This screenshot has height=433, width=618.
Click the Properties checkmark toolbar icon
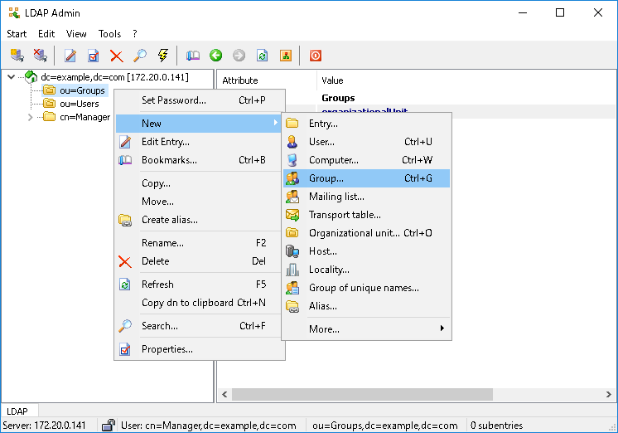(94, 56)
